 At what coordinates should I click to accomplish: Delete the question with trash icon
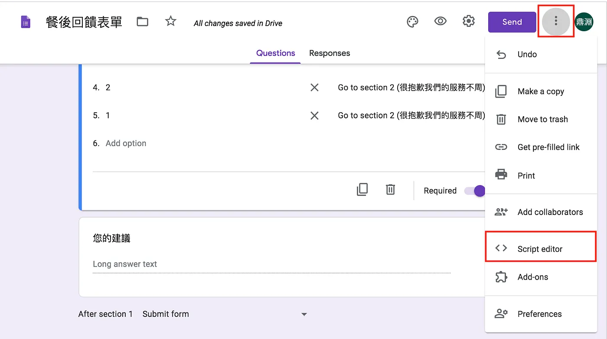390,189
